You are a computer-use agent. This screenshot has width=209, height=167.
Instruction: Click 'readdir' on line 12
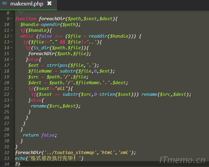pyautogui.click(x=98, y=36)
